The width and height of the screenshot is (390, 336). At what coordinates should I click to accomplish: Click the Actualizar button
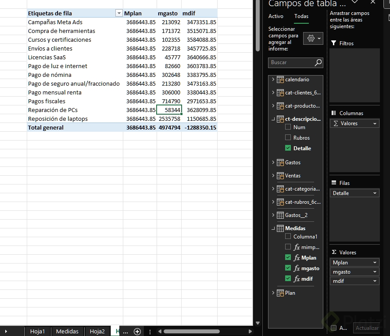pyautogui.click(x=367, y=328)
